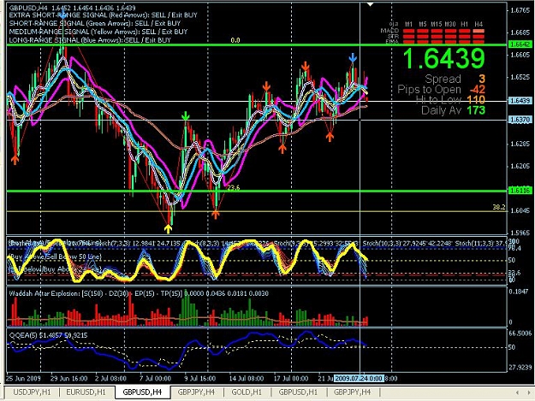Select the green short-range down arrow on the chart
Viewport: 535px width, 401px height.
(185, 115)
